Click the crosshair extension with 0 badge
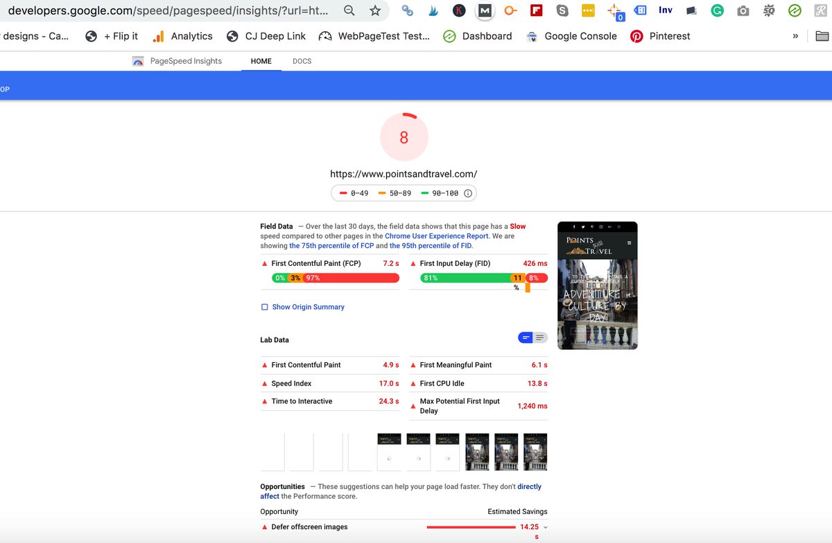 614,12
